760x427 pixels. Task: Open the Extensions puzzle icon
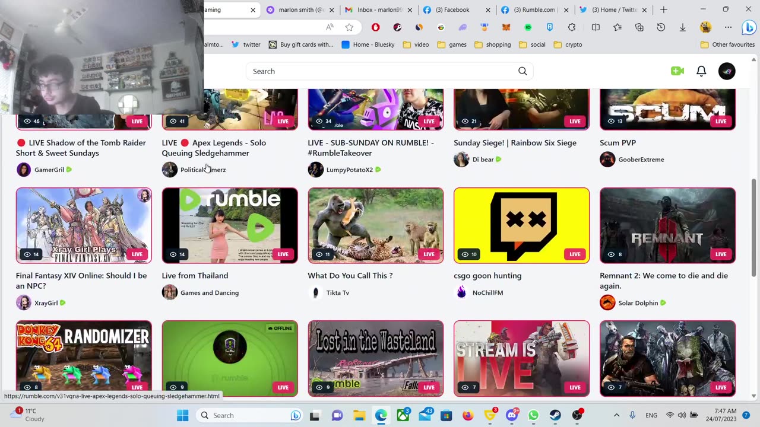coord(572,27)
